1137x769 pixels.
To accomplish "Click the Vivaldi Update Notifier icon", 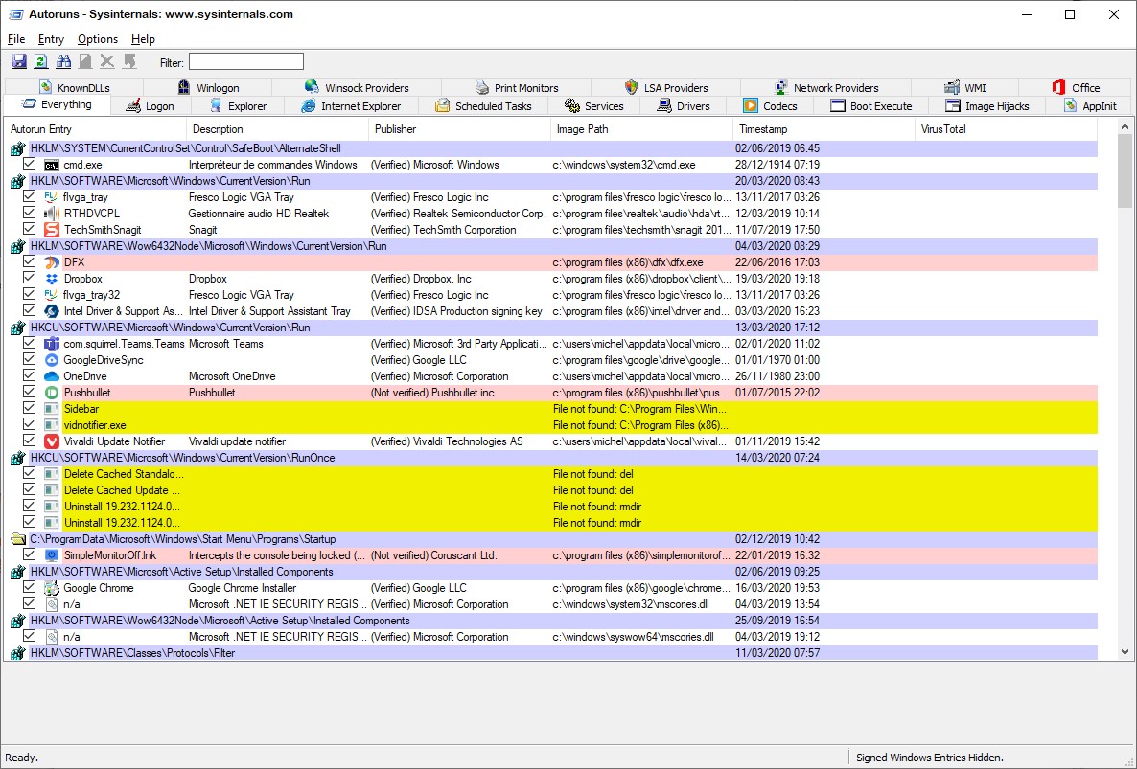I will click(x=52, y=441).
